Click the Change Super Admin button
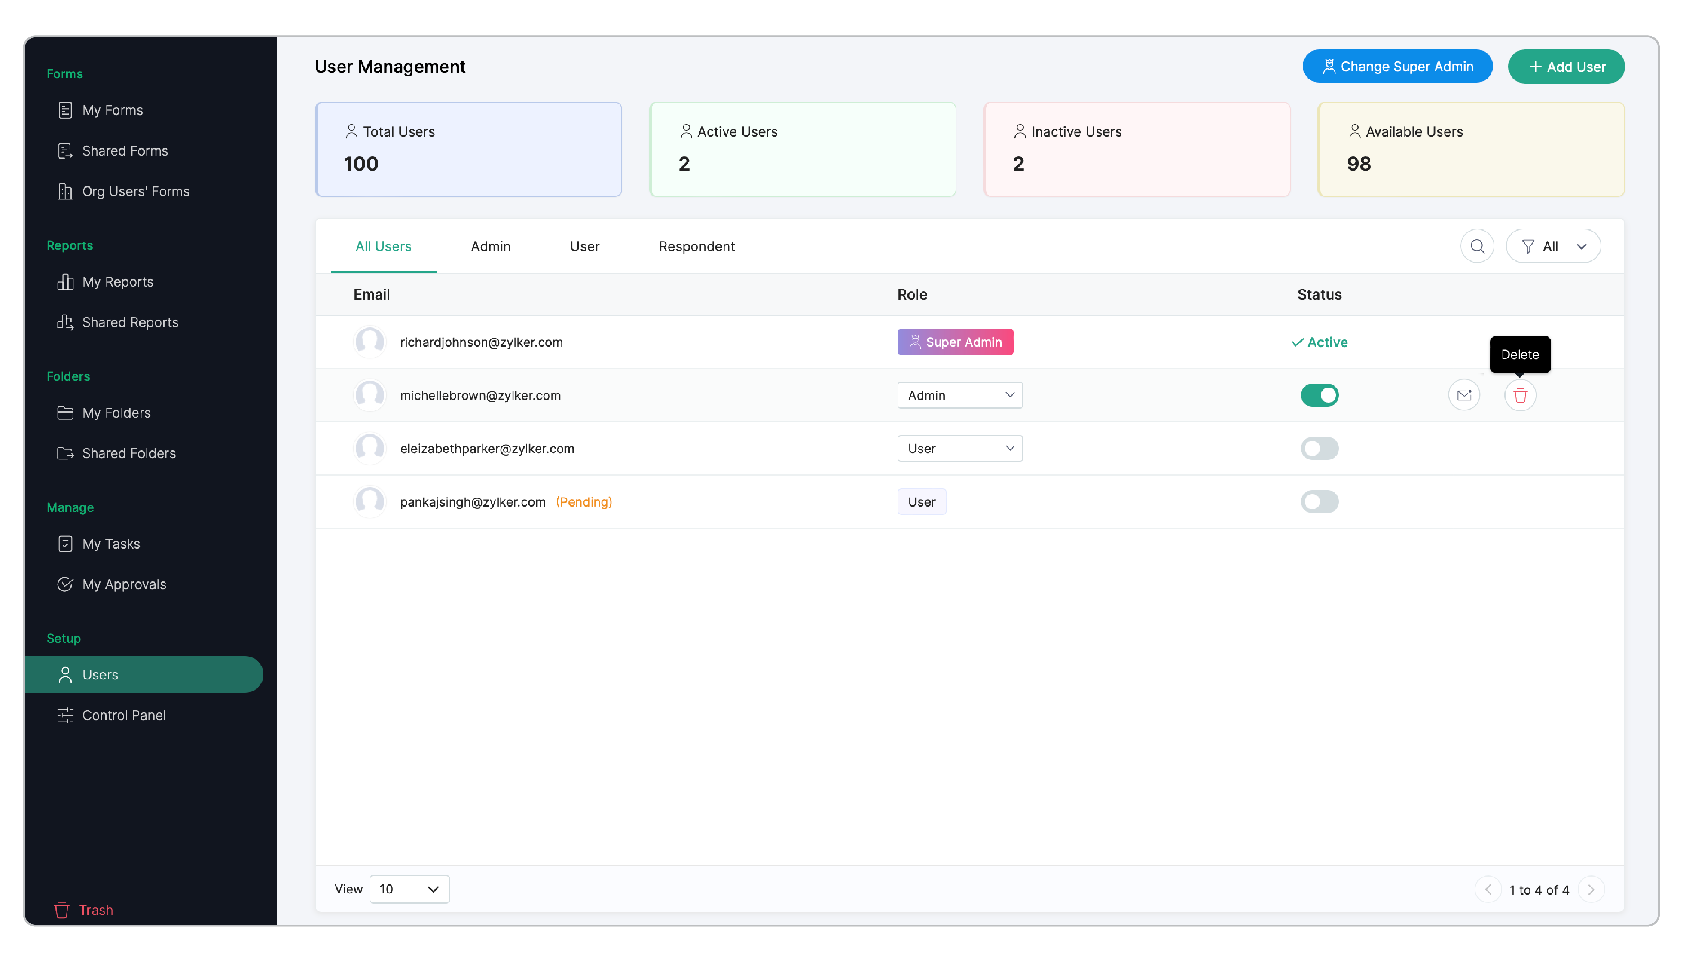Viewport: 1683px width, 963px height. (x=1397, y=67)
